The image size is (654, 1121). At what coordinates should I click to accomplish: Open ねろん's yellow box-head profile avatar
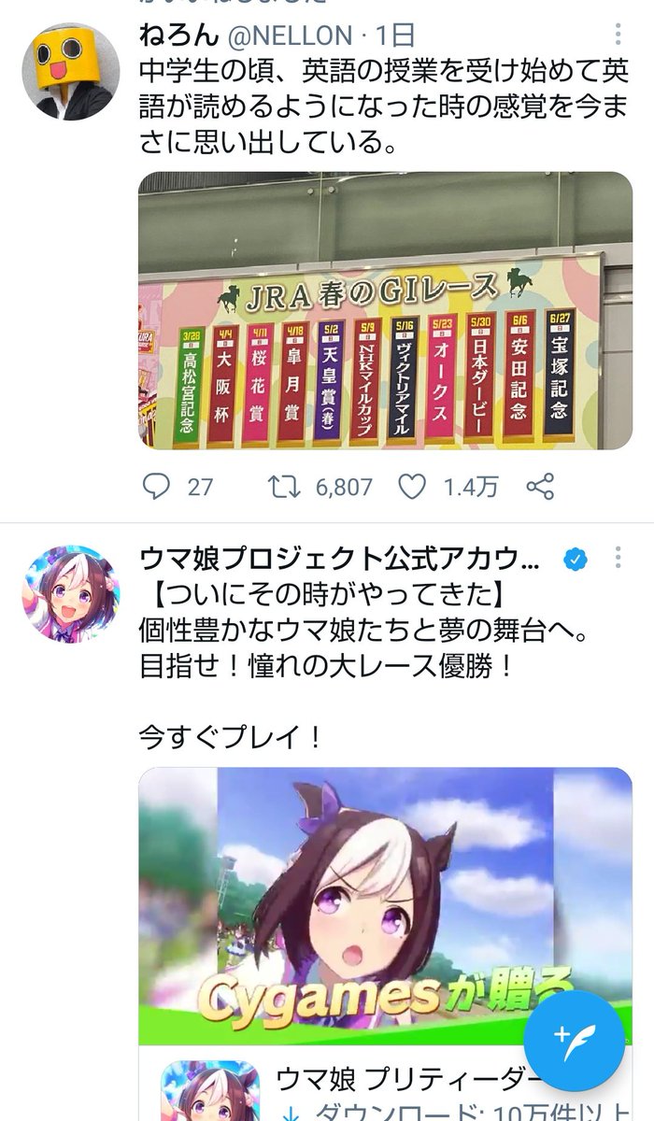pos(71,73)
